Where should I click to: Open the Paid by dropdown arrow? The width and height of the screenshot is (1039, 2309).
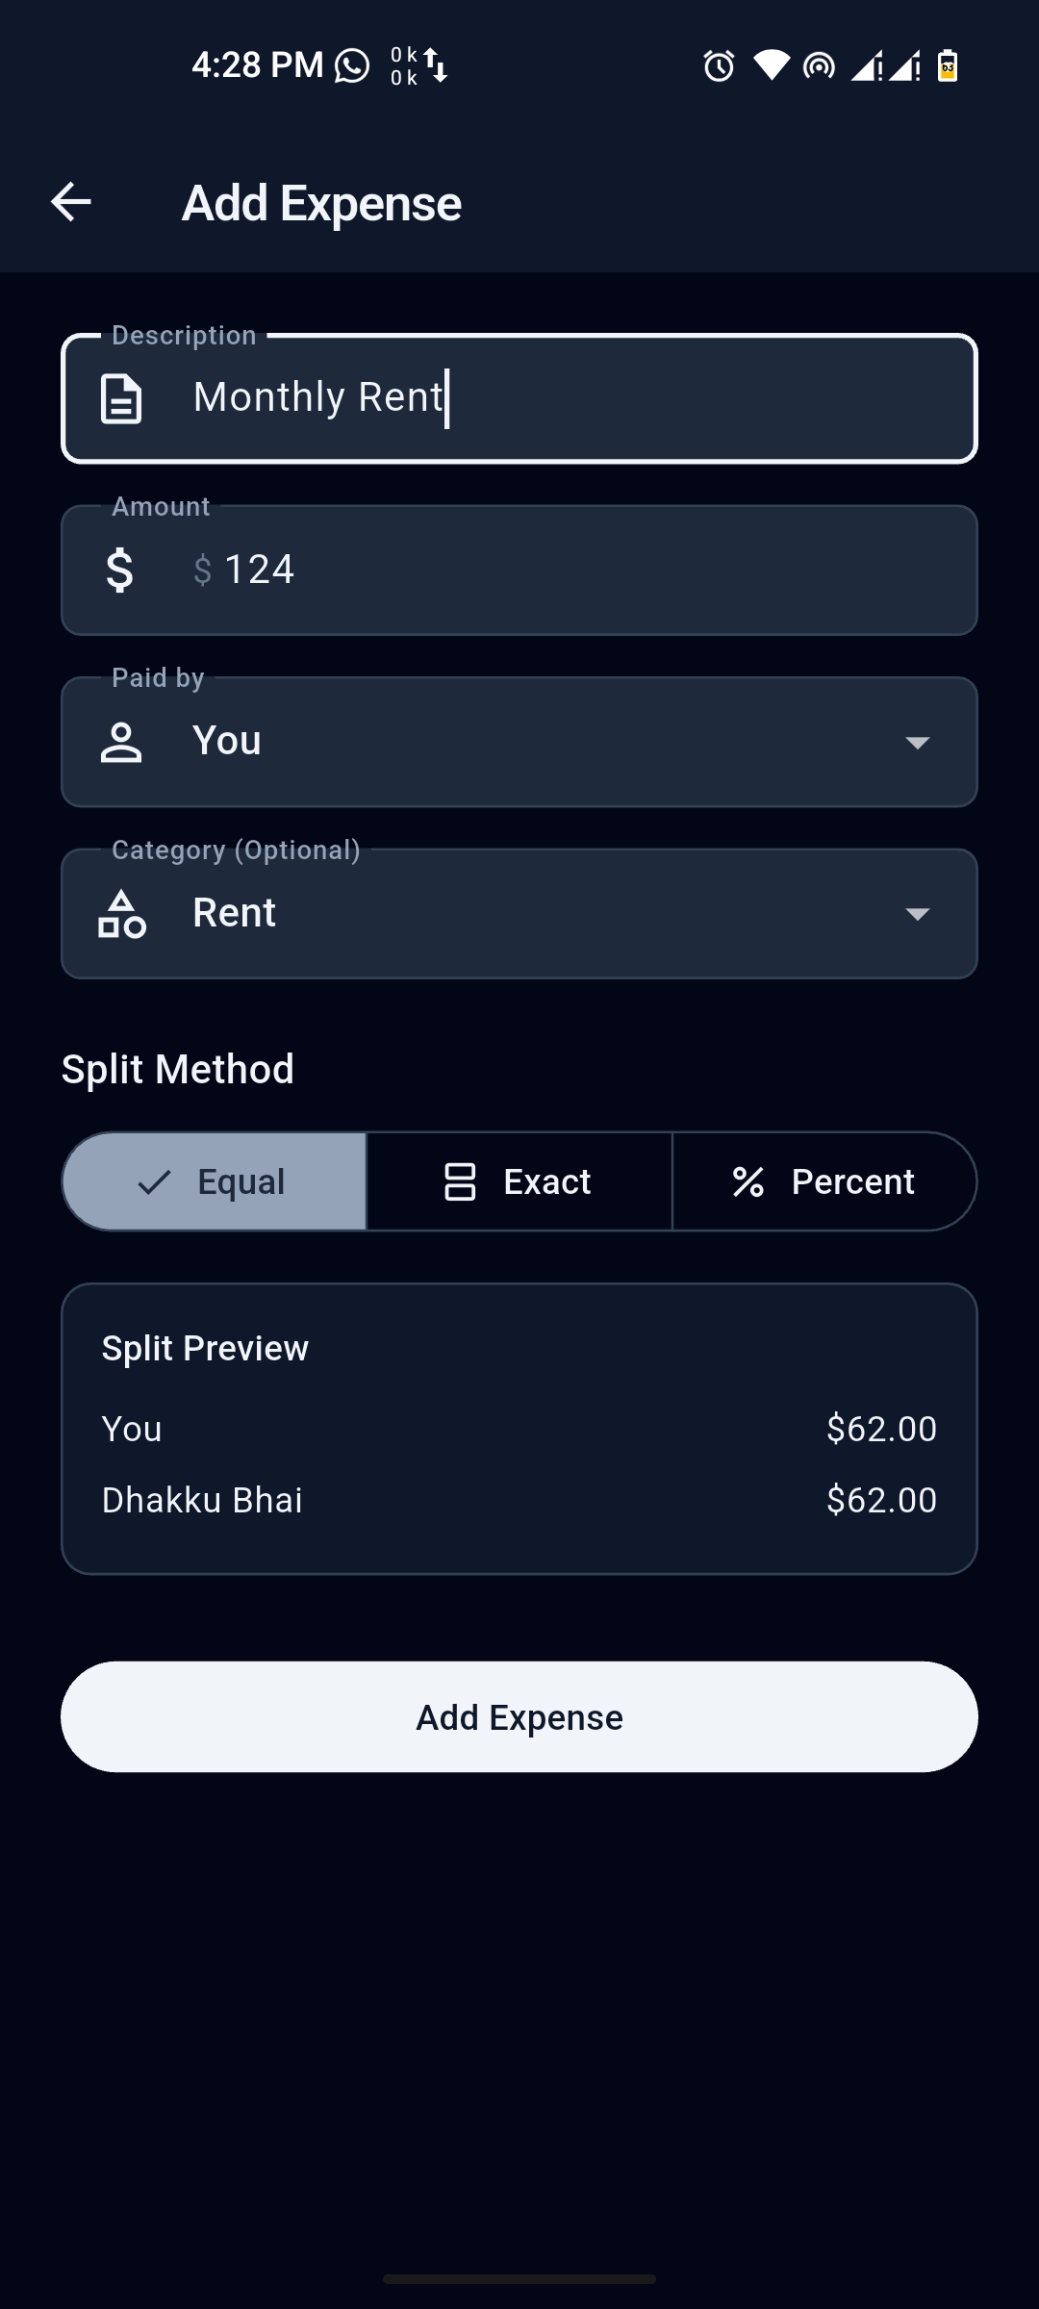[917, 742]
